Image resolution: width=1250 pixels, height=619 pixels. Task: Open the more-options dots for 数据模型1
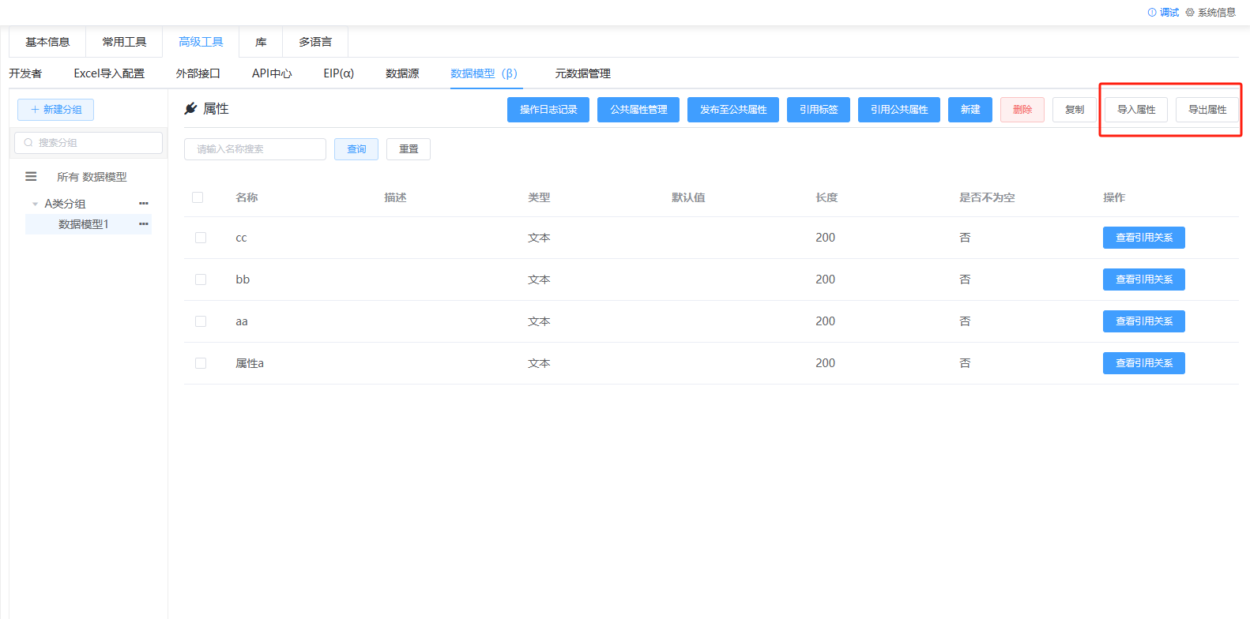[x=143, y=224]
